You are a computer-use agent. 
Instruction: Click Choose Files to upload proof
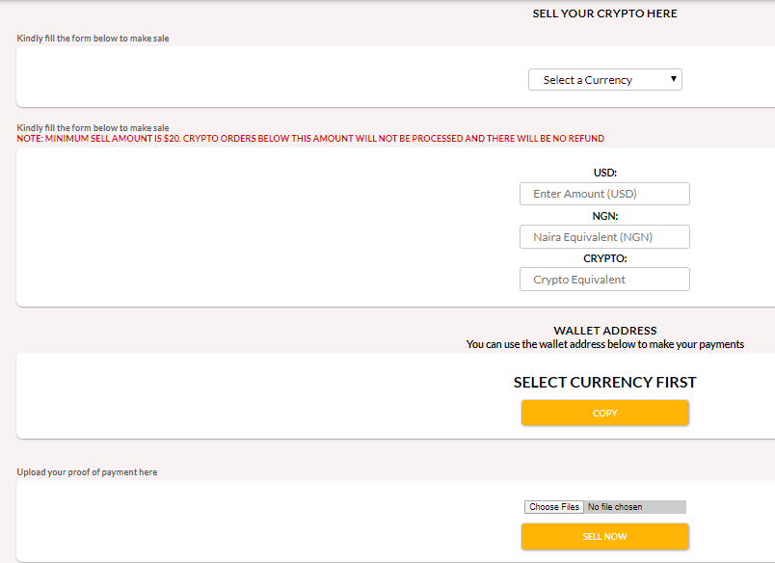pos(554,507)
